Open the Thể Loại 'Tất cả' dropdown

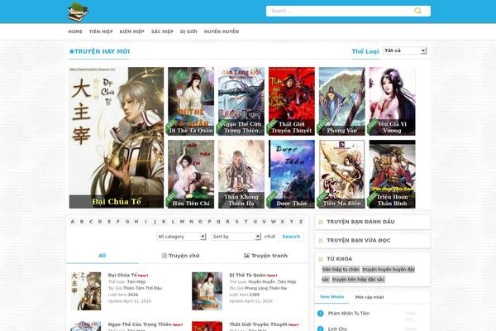pos(404,50)
